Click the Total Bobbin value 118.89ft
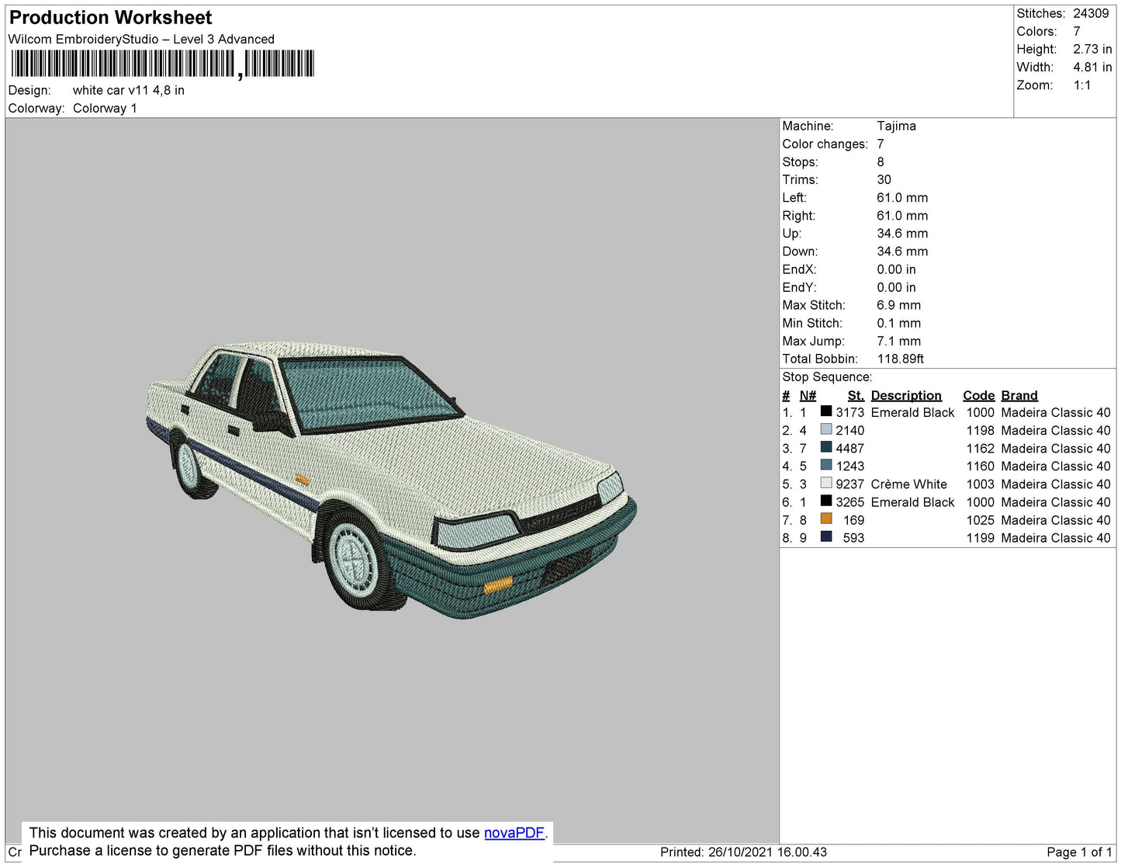Viewport: 1121px width, 867px height. pyautogui.click(x=900, y=359)
